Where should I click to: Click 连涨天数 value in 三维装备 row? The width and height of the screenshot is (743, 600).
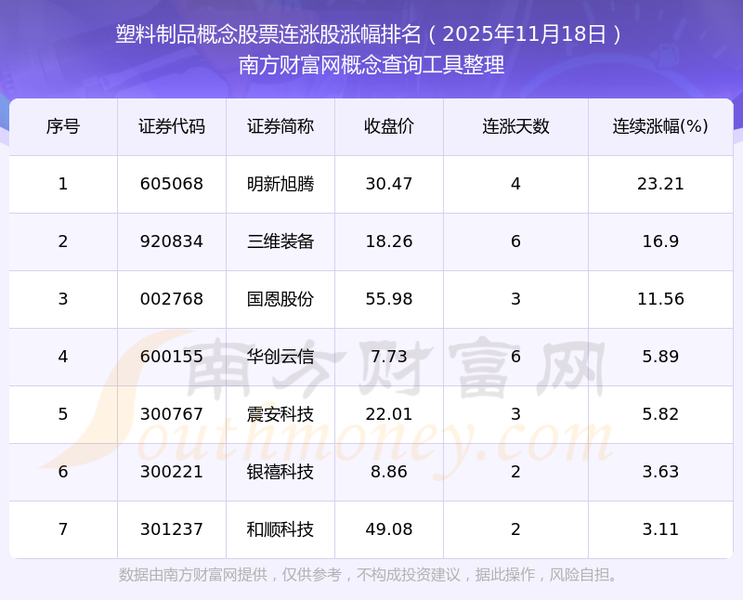click(x=515, y=241)
